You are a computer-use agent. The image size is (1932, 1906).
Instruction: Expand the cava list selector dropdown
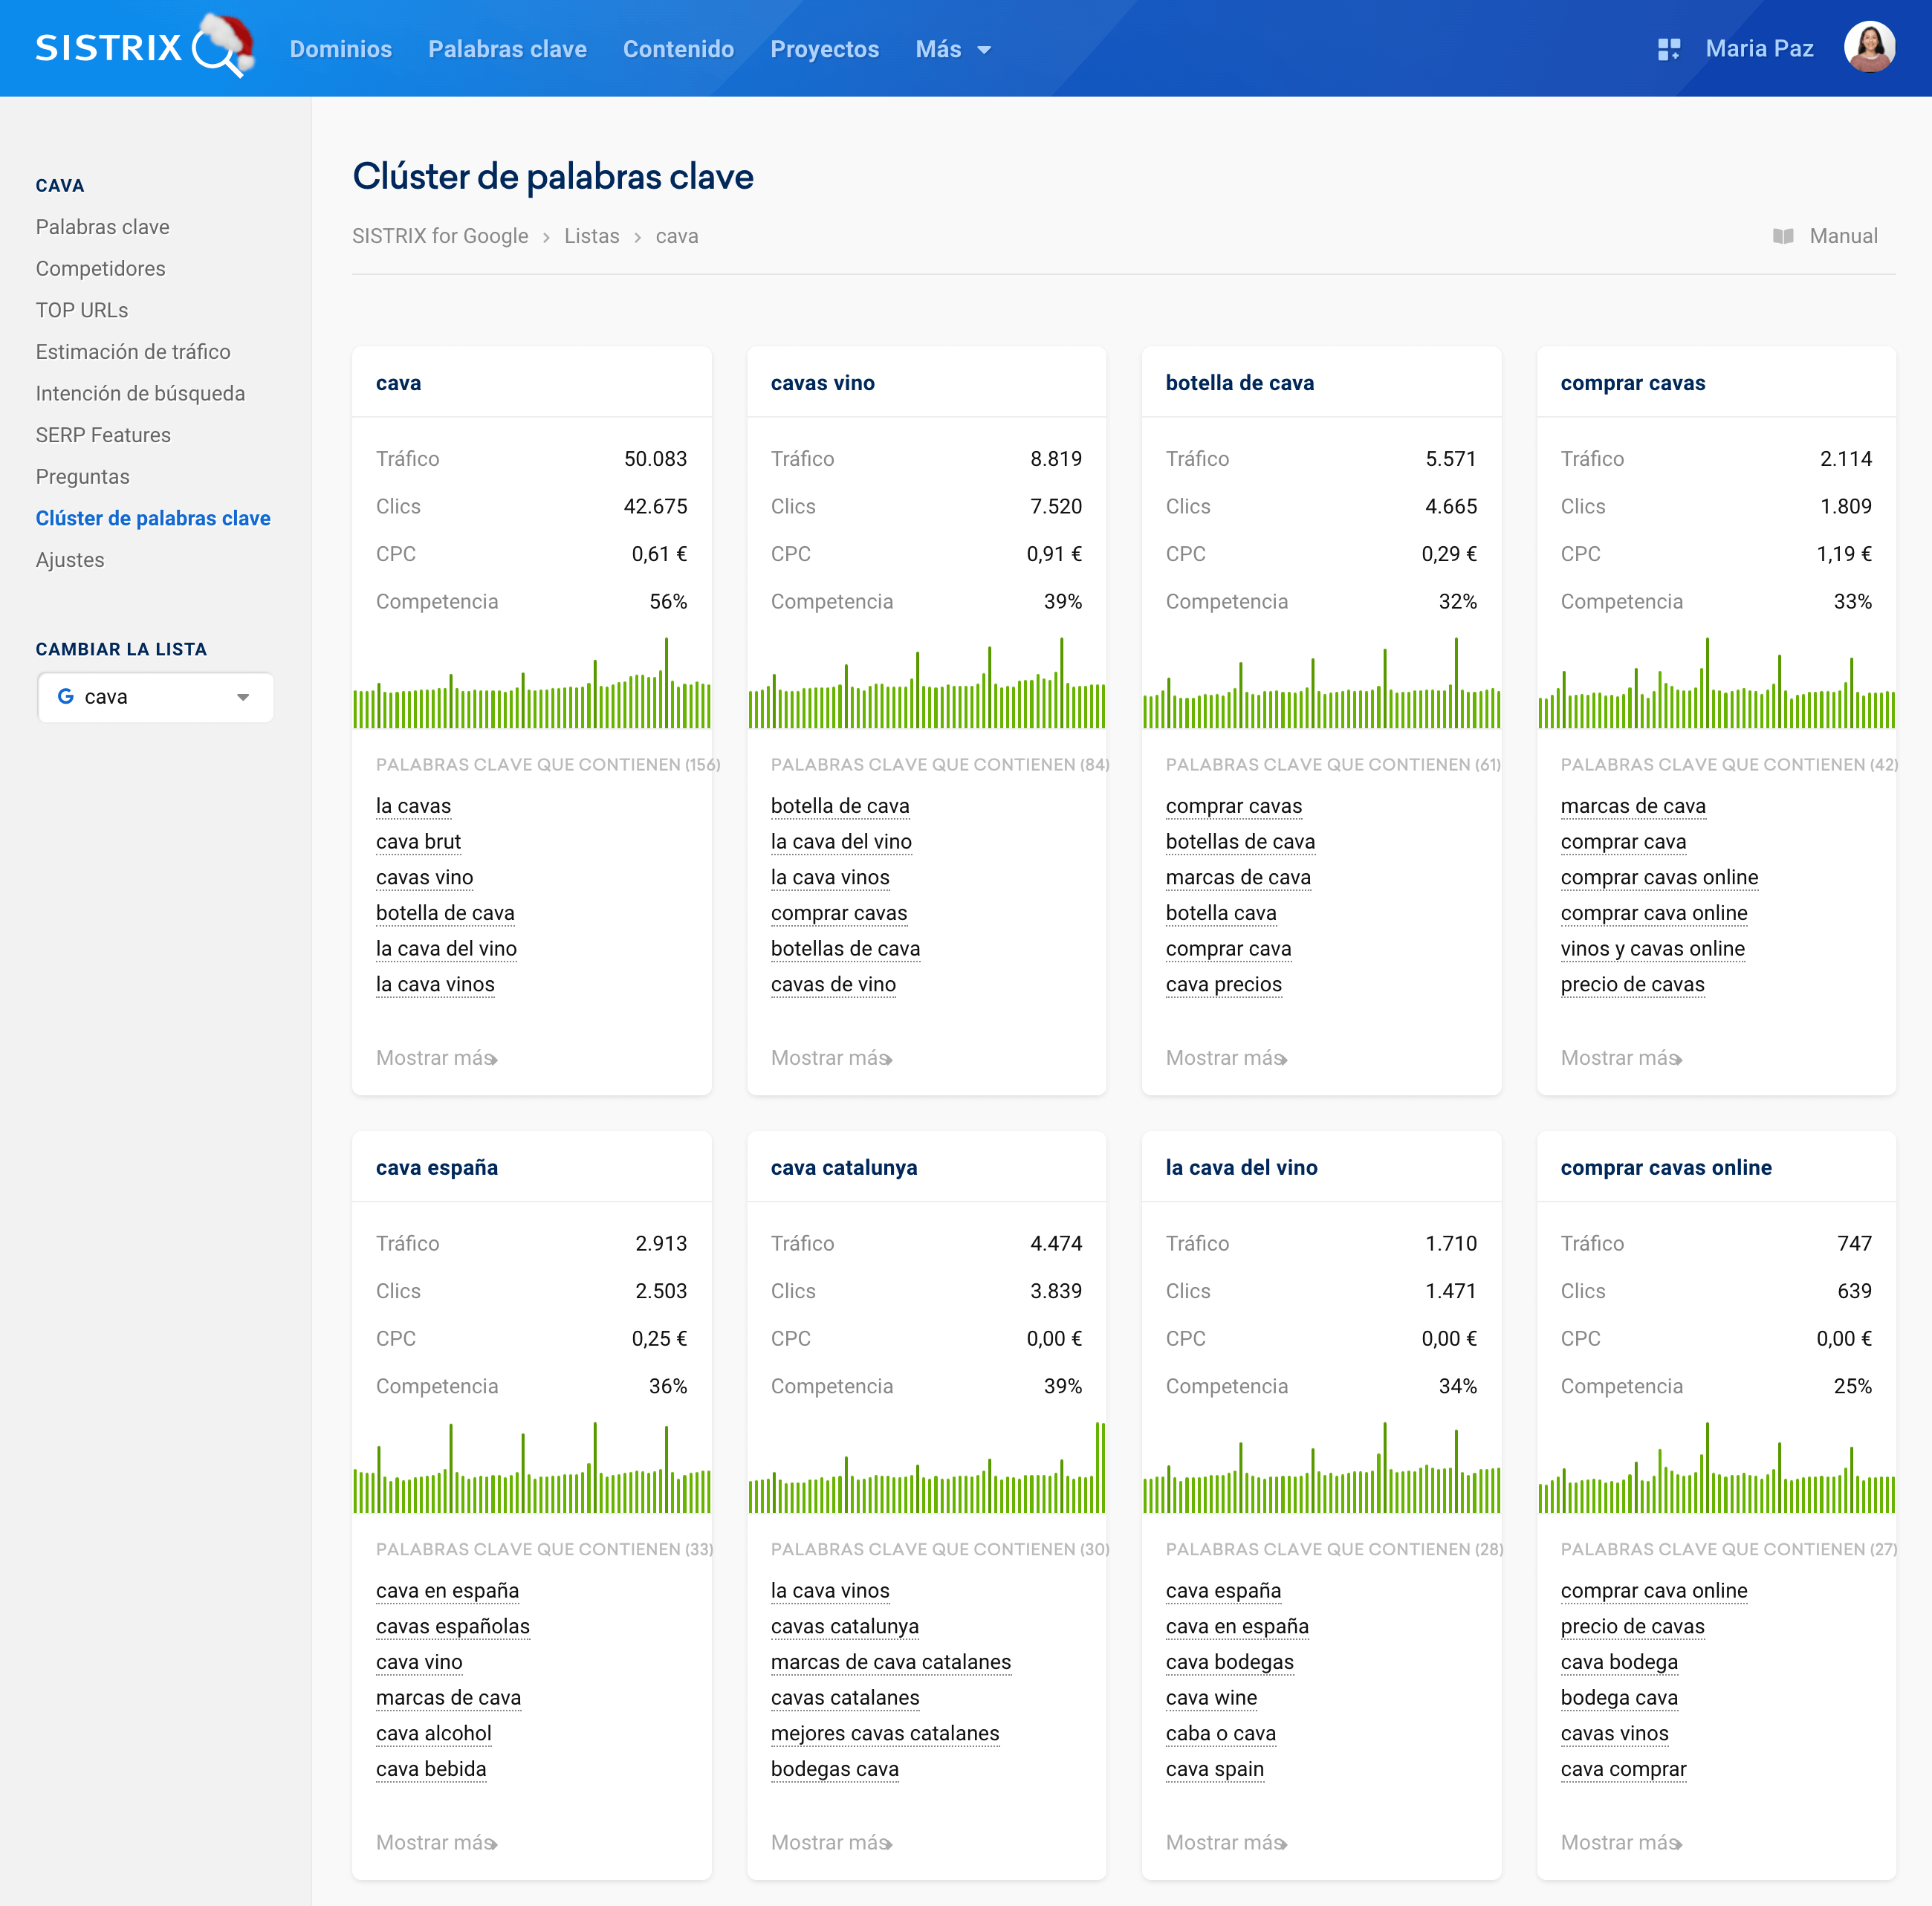tap(242, 697)
